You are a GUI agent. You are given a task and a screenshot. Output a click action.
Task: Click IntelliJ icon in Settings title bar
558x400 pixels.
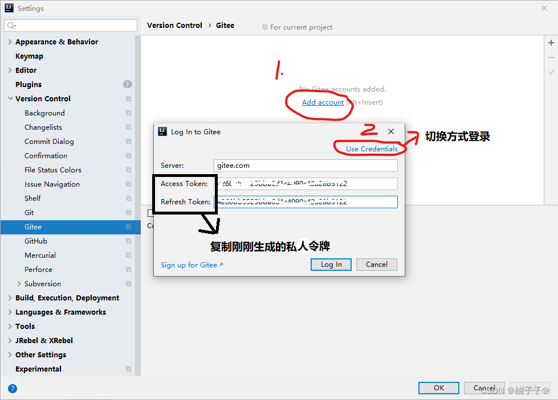[x=9, y=8]
